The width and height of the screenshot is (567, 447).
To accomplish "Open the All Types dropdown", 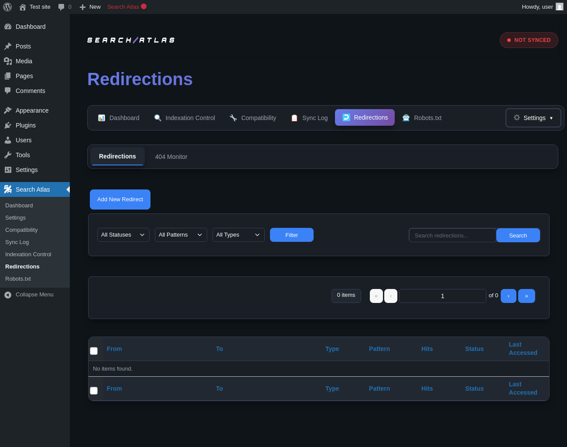I will point(239,235).
